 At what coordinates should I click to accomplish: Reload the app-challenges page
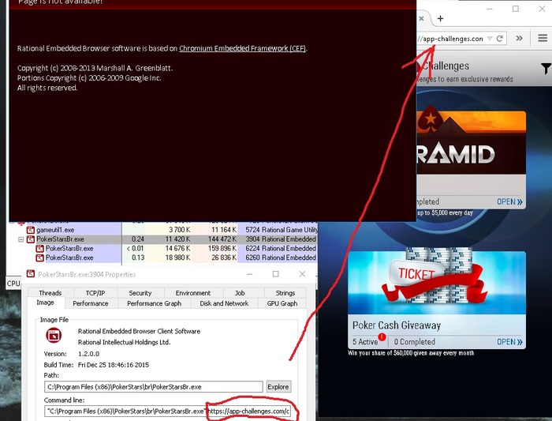(499, 39)
